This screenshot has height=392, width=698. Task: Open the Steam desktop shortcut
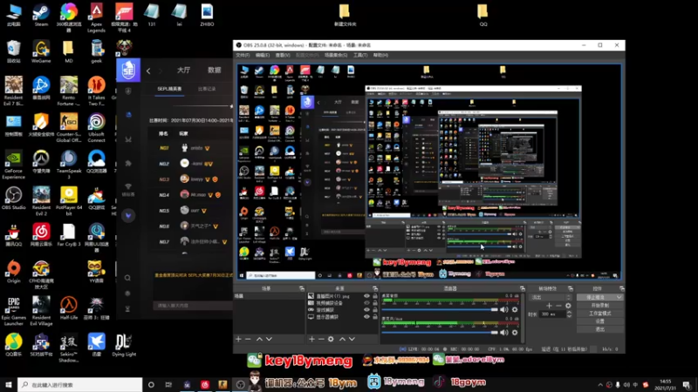point(41,15)
